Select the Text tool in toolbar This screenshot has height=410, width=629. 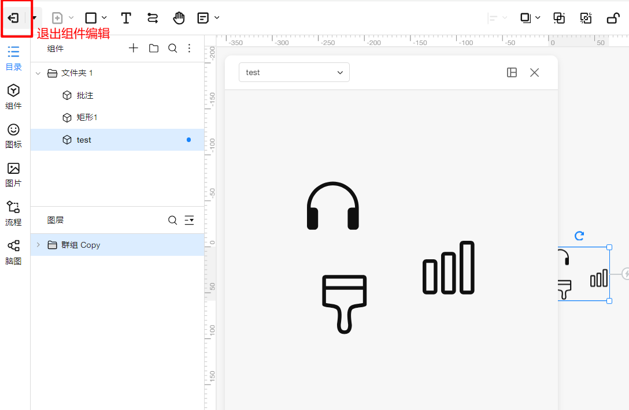[x=125, y=18]
